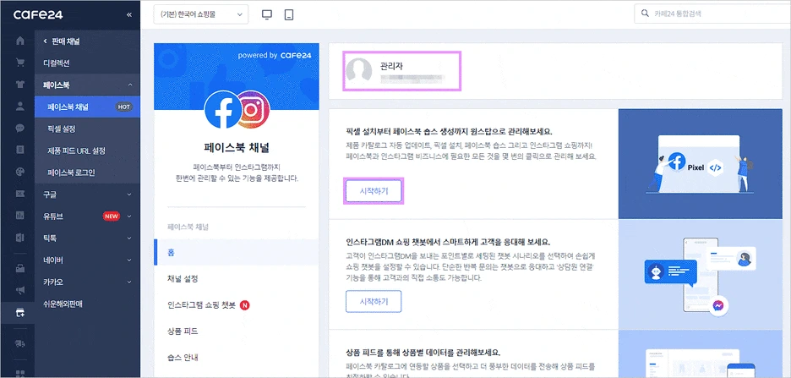Switch to desktop monitor preview icon
Image resolution: width=791 pixels, height=378 pixels.
click(x=267, y=14)
